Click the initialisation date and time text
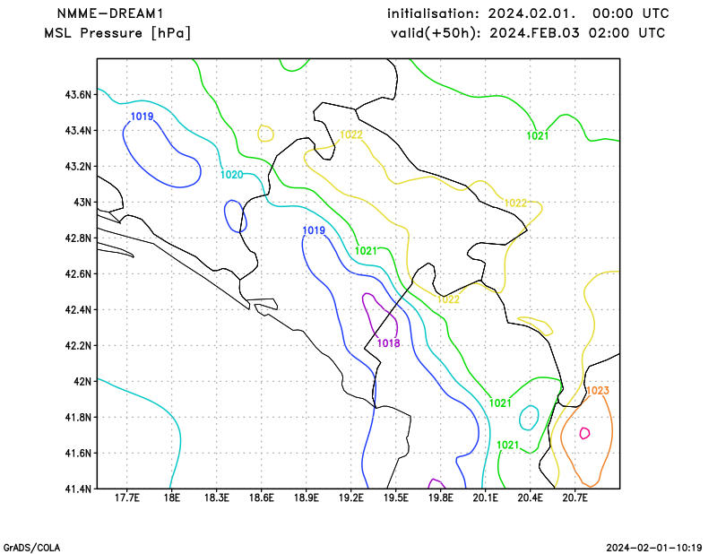Screen dimensions: 717x554 (x=528, y=13)
